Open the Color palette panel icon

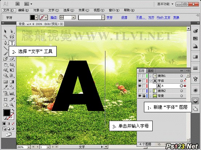point(195,31)
